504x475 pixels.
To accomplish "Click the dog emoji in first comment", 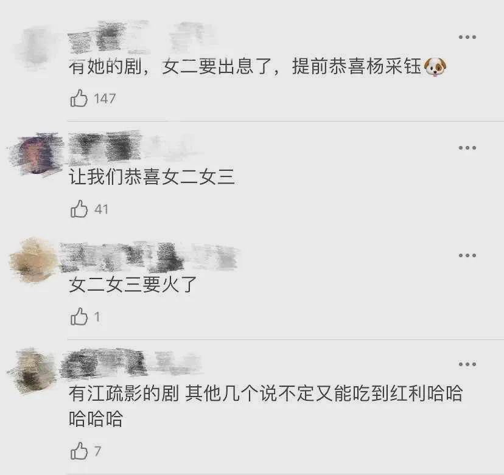I will pos(435,67).
